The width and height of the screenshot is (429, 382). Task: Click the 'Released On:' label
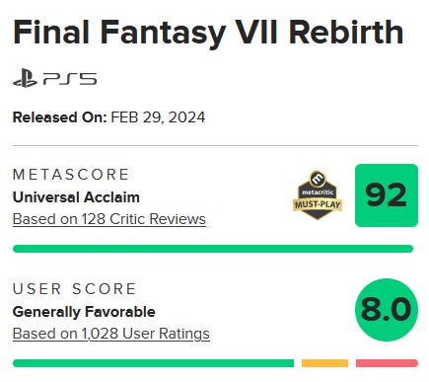coord(60,117)
